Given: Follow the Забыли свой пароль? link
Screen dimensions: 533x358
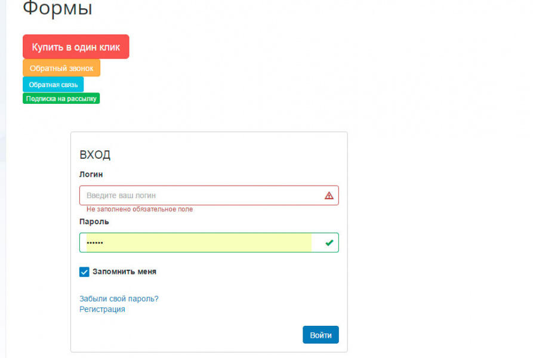Looking at the screenshot, I should point(119,298).
